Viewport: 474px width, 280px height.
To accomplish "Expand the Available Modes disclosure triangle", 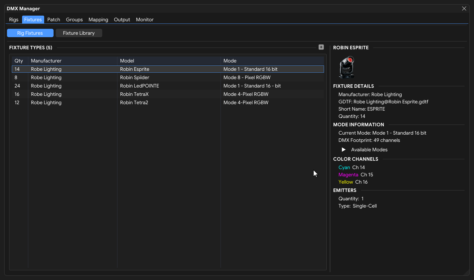I will (x=343, y=150).
